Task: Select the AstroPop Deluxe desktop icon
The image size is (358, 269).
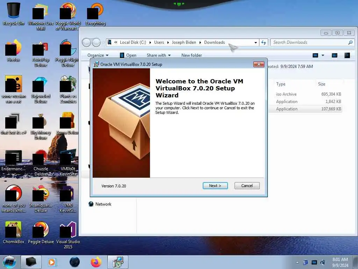Action: coord(41,53)
